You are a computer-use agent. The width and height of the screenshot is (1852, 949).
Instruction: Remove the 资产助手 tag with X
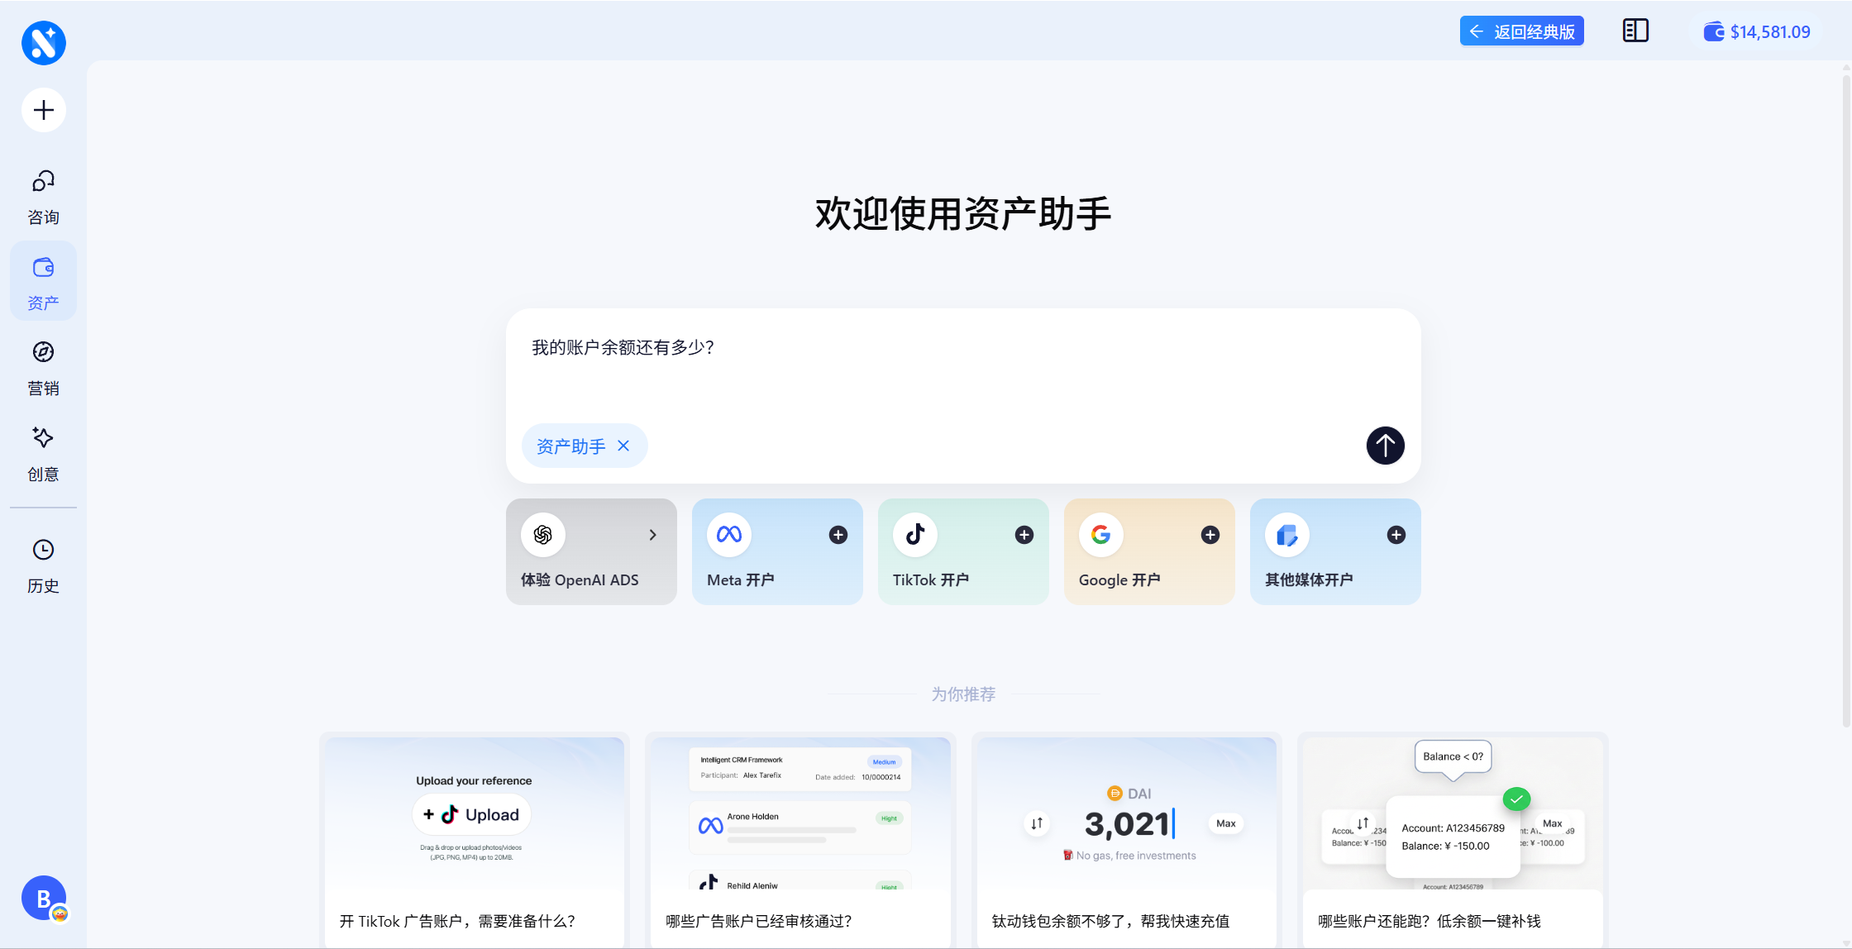click(624, 446)
